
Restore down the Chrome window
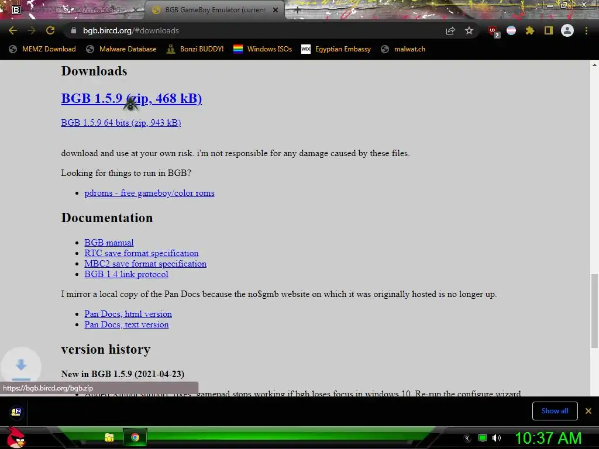pyautogui.click(x=564, y=5)
